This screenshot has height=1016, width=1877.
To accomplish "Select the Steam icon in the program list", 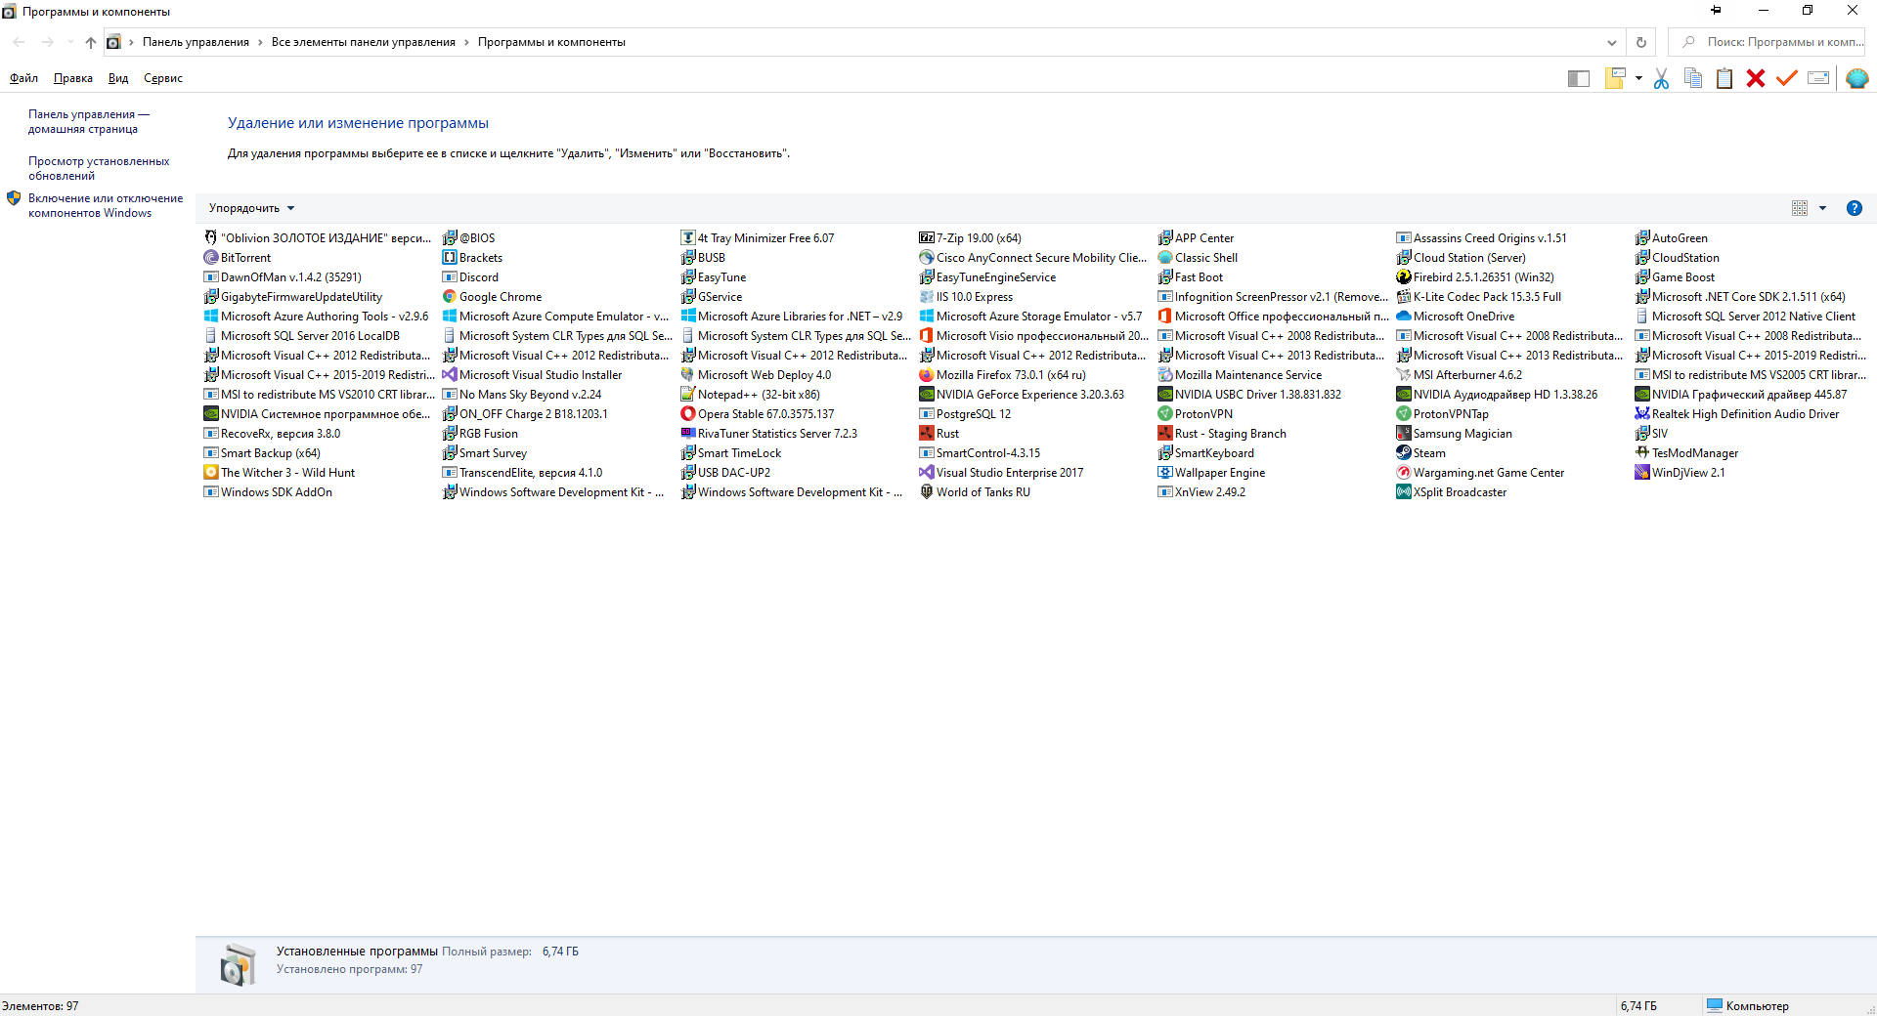I will tap(1403, 453).
